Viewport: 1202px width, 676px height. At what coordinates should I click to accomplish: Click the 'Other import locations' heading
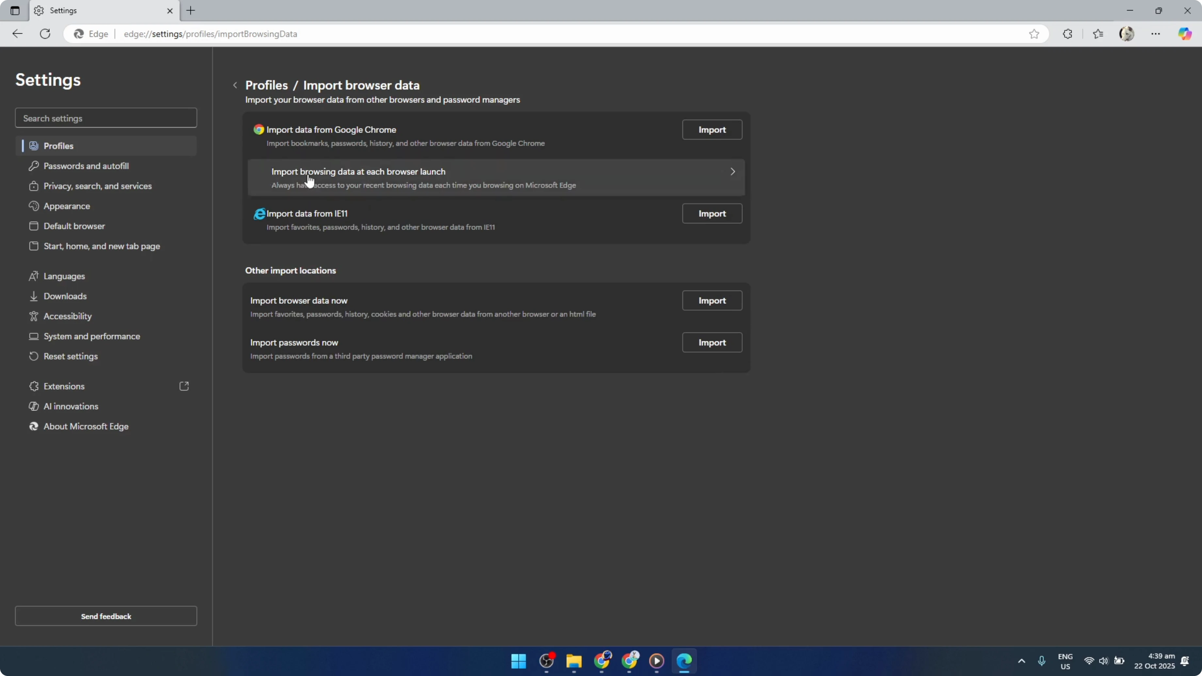click(291, 271)
